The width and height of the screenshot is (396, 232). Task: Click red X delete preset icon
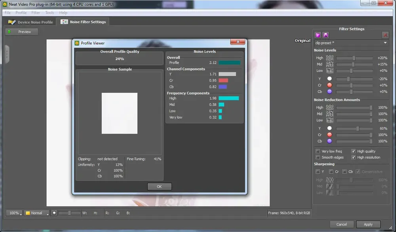pos(385,35)
